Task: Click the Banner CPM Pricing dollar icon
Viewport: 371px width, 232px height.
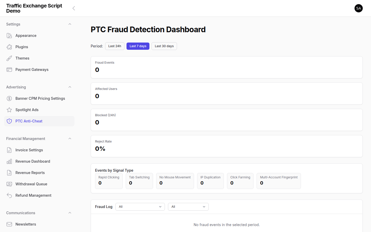Action: pyautogui.click(x=9, y=98)
